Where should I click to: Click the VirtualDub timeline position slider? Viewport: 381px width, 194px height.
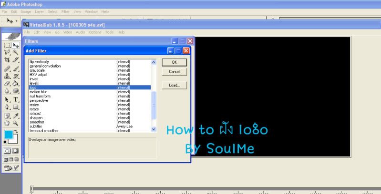click(31, 189)
